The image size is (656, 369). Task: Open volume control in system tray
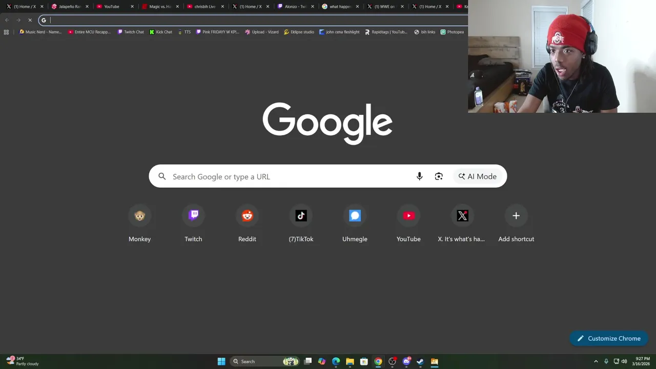pyautogui.click(x=624, y=361)
